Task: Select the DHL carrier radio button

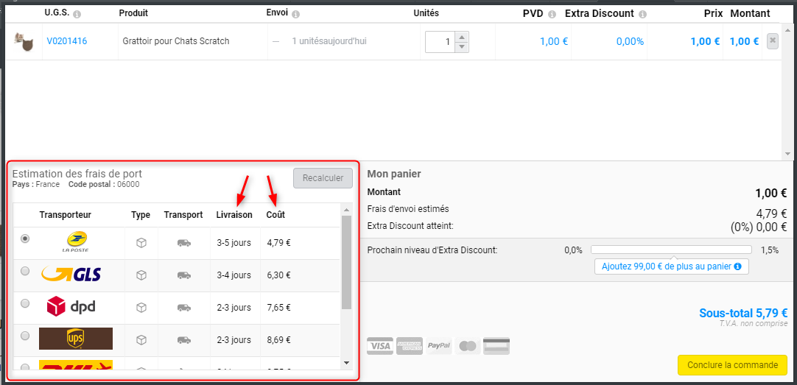Action: 25,367
